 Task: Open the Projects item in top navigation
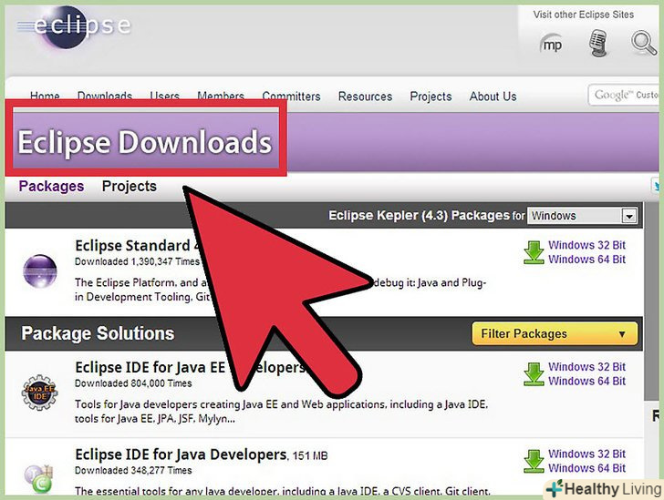(x=431, y=97)
